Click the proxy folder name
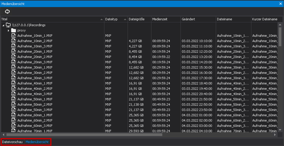This screenshot has height=146, width=284. (21, 31)
